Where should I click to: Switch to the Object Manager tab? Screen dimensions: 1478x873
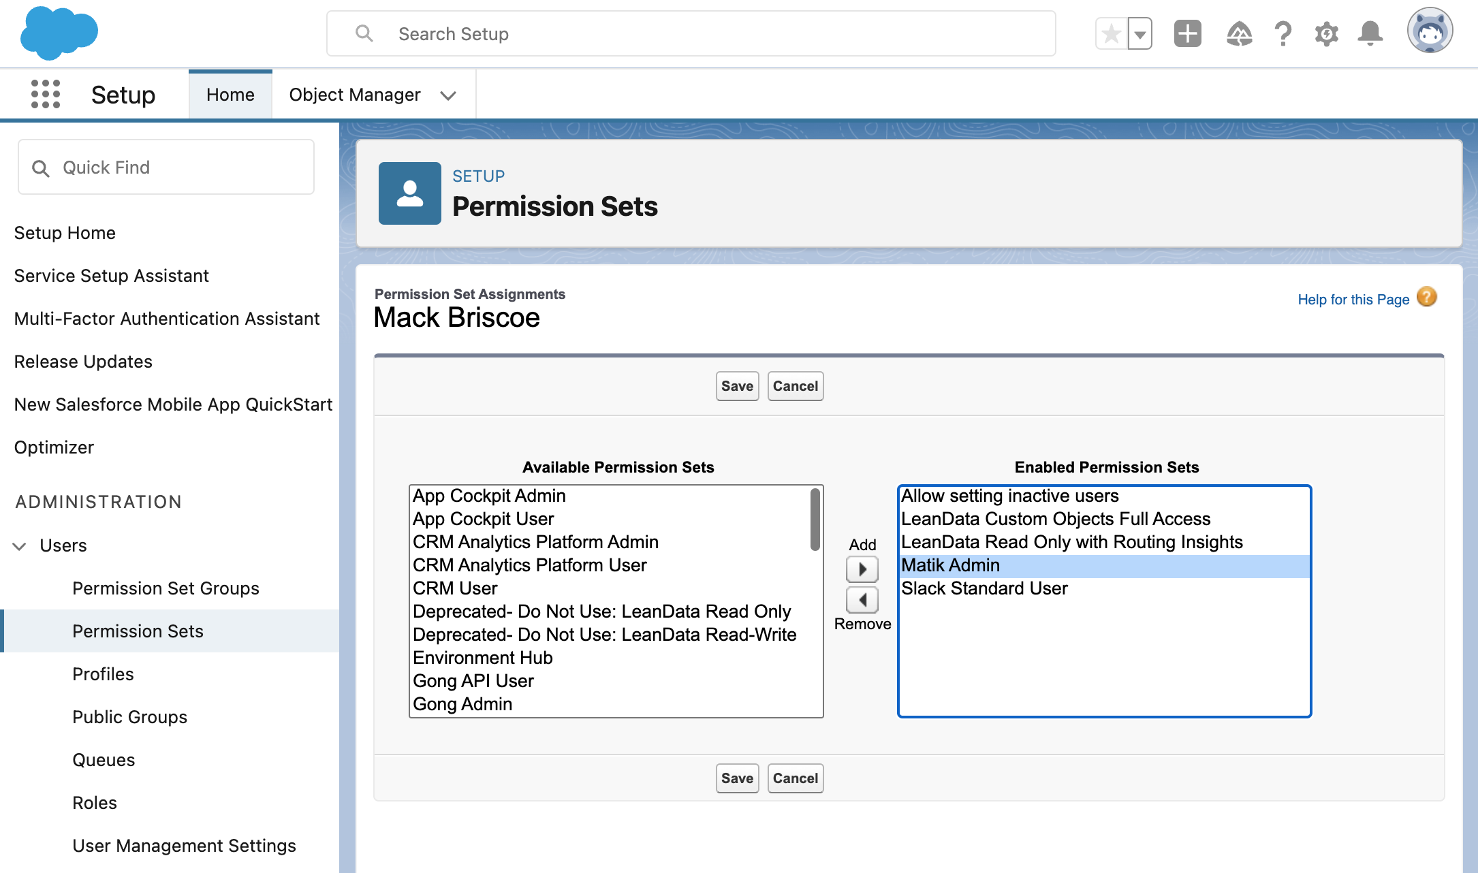355,95
